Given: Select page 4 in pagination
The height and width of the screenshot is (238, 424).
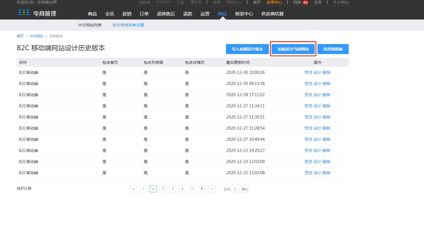Looking at the screenshot, I should click(182, 189).
